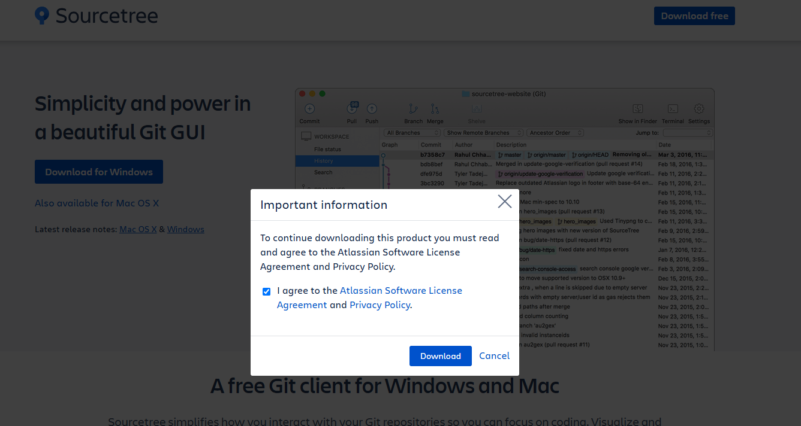Click the Author column header
This screenshot has width=801, height=426.
[x=463, y=145]
